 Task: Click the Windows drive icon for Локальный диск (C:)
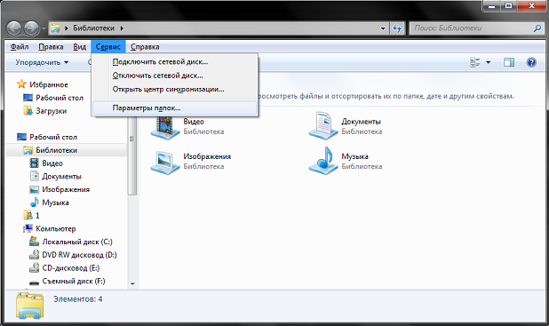click(34, 242)
